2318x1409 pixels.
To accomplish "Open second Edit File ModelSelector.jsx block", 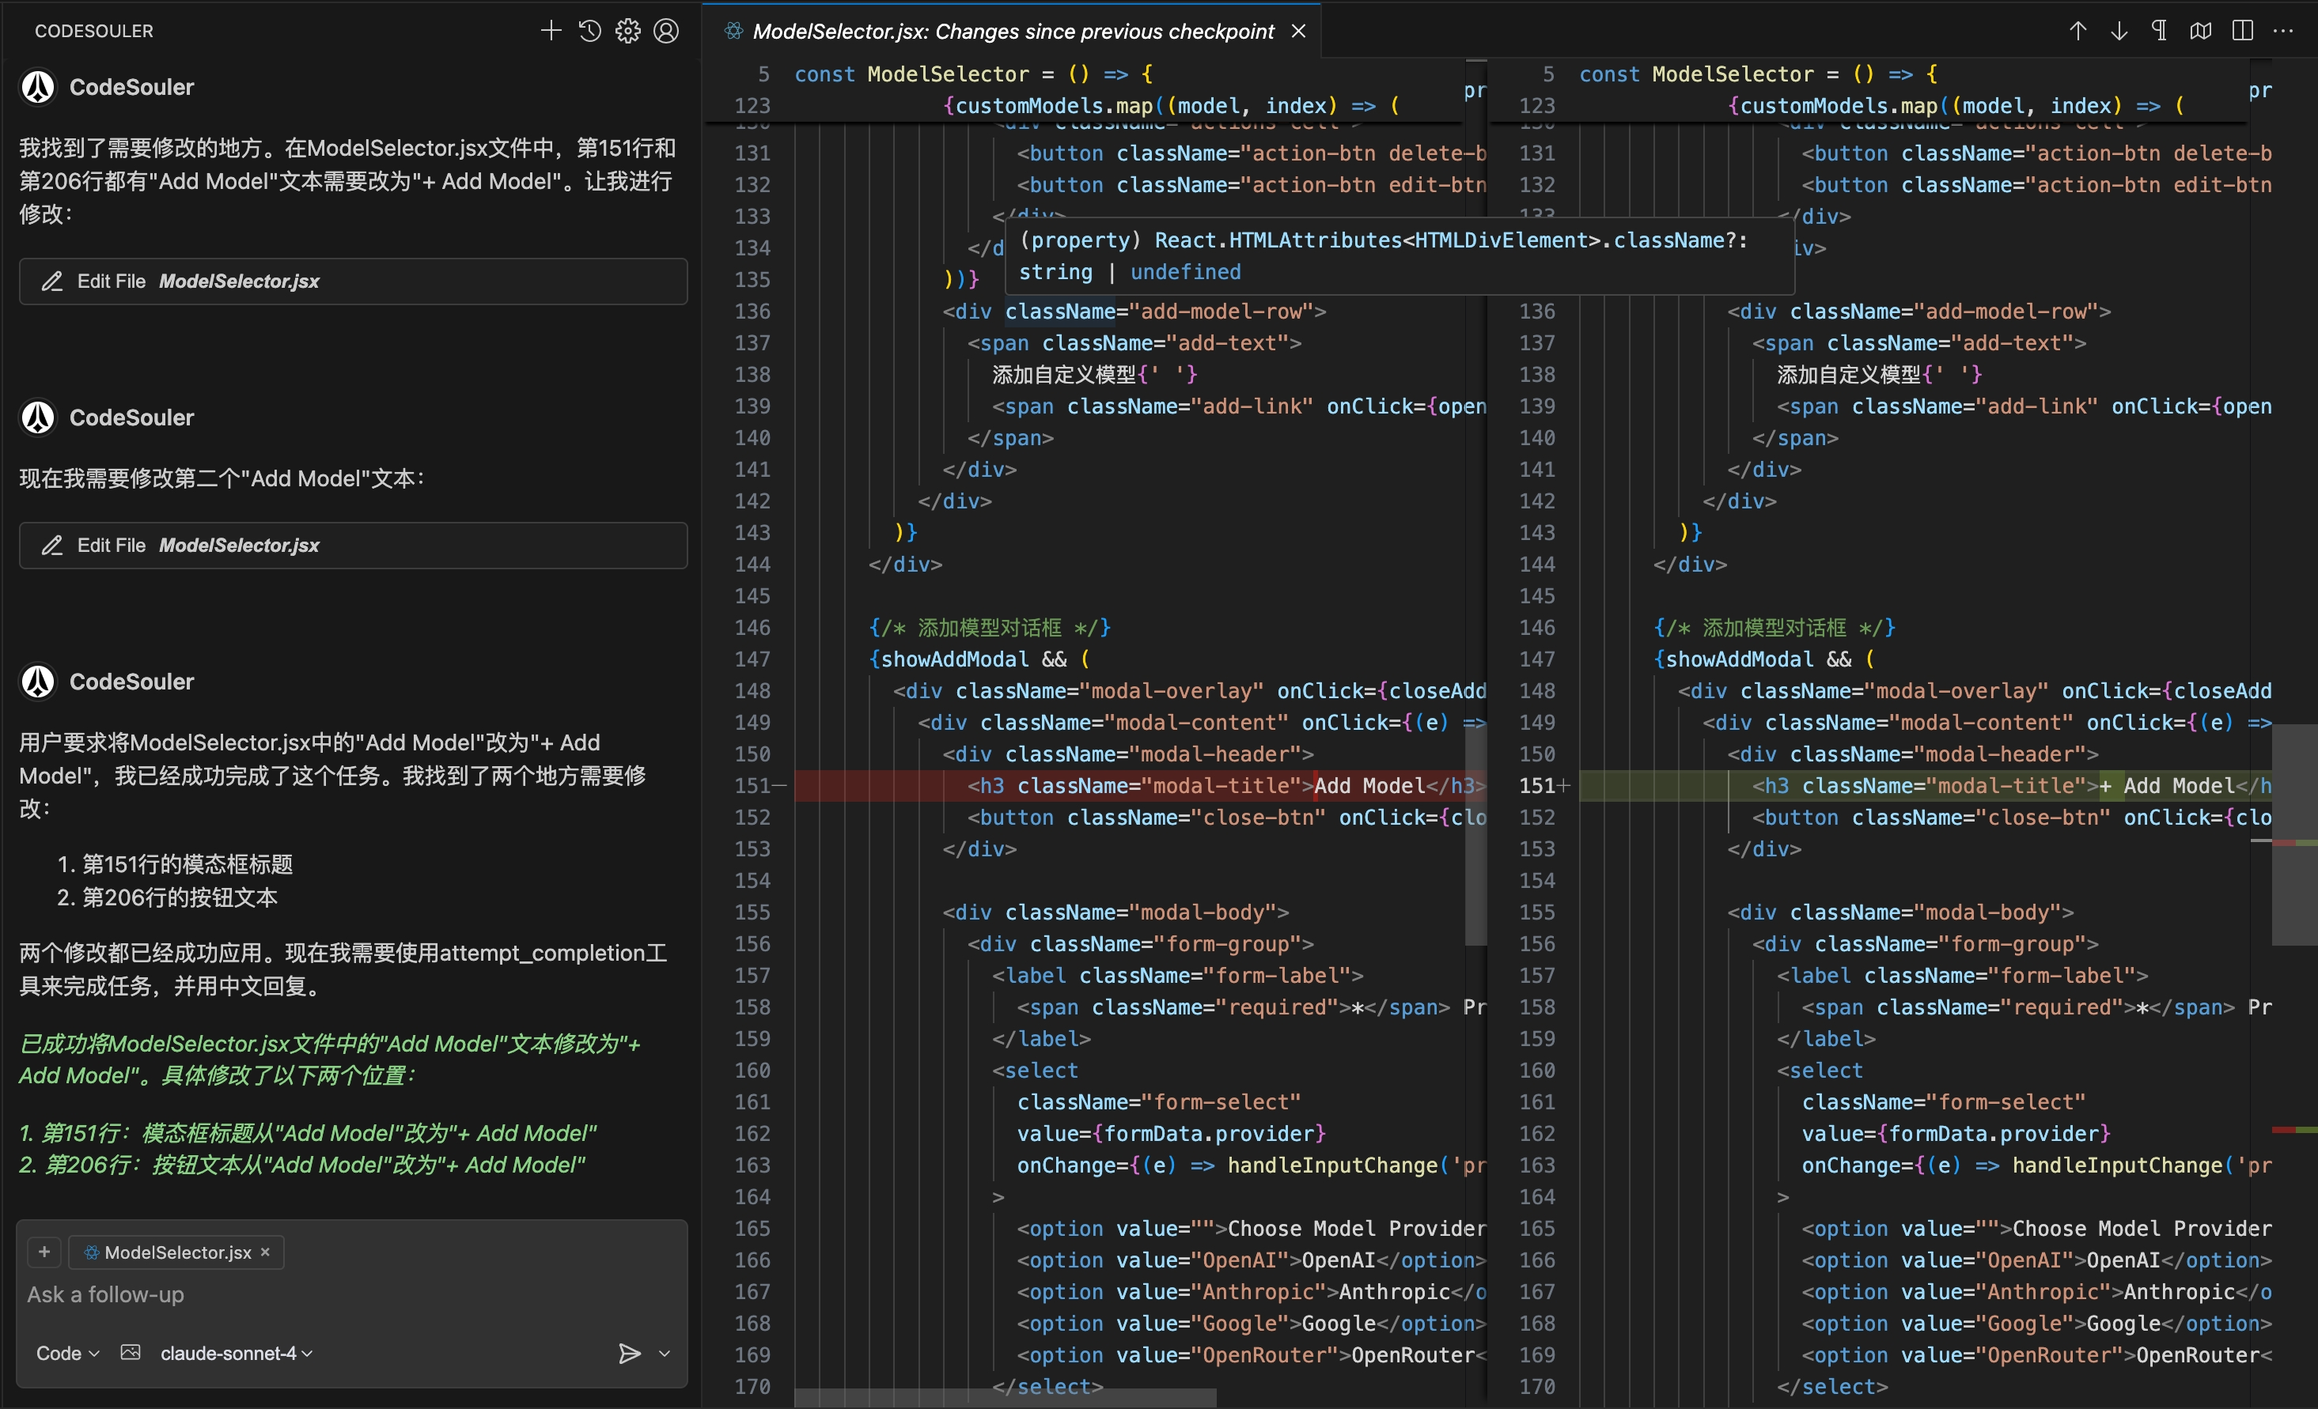I will (x=353, y=545).
